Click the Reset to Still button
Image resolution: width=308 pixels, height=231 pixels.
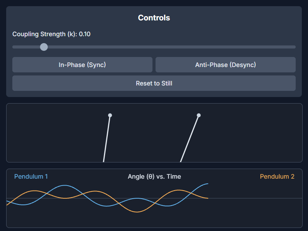(154, 83)
